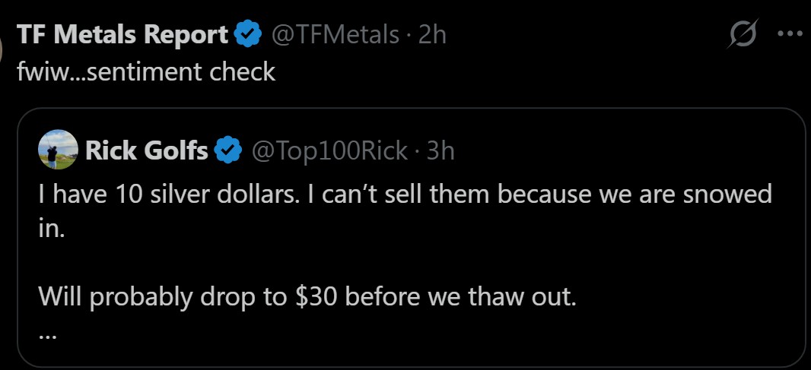Visit the @Top100Rick handle
The height and width of the screenshot is (370, 811).
(x=330, y=151)
